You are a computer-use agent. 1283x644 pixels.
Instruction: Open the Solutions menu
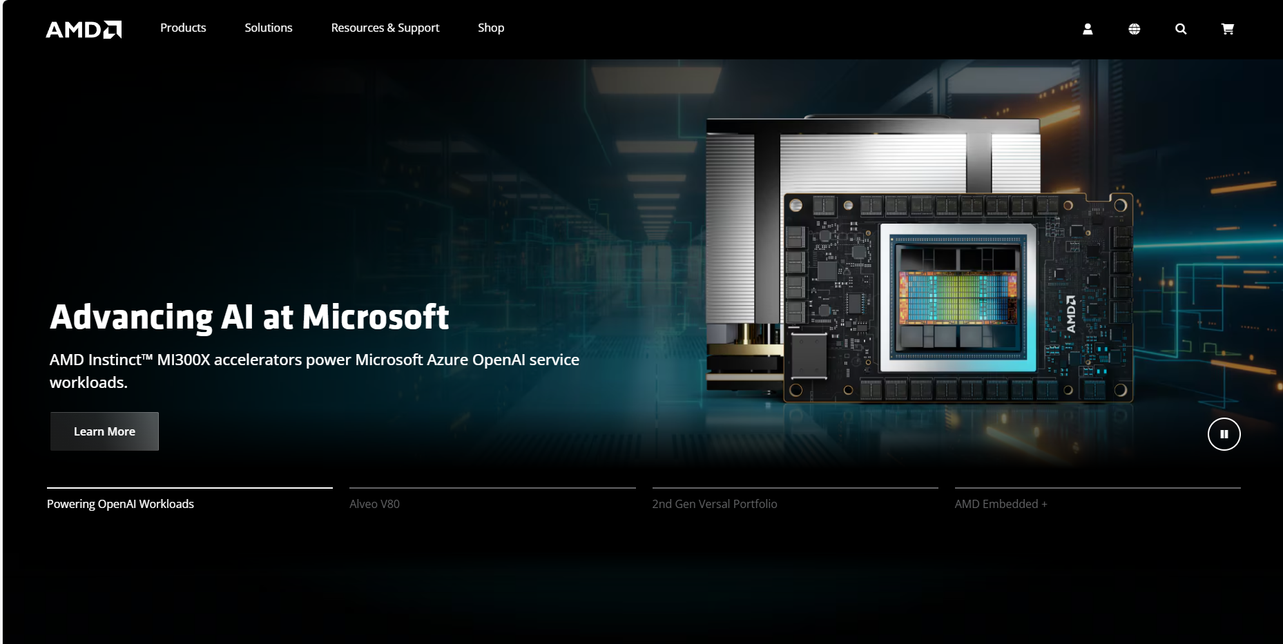[269, 28]
